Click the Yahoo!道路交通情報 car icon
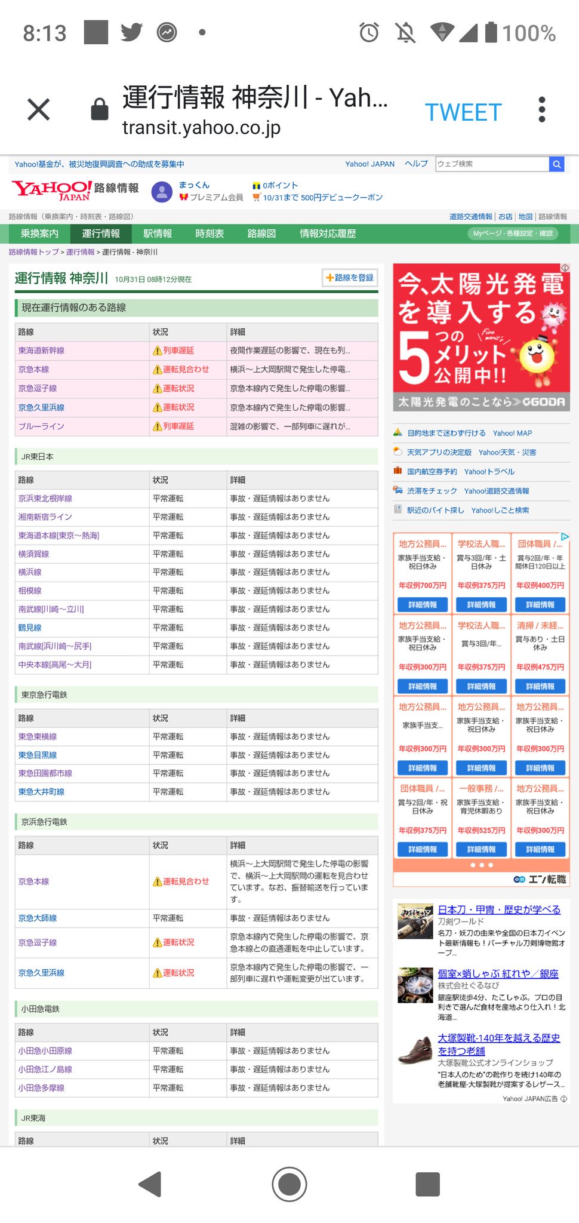This screenshot has width=579, height=1223. pos(398,490)
